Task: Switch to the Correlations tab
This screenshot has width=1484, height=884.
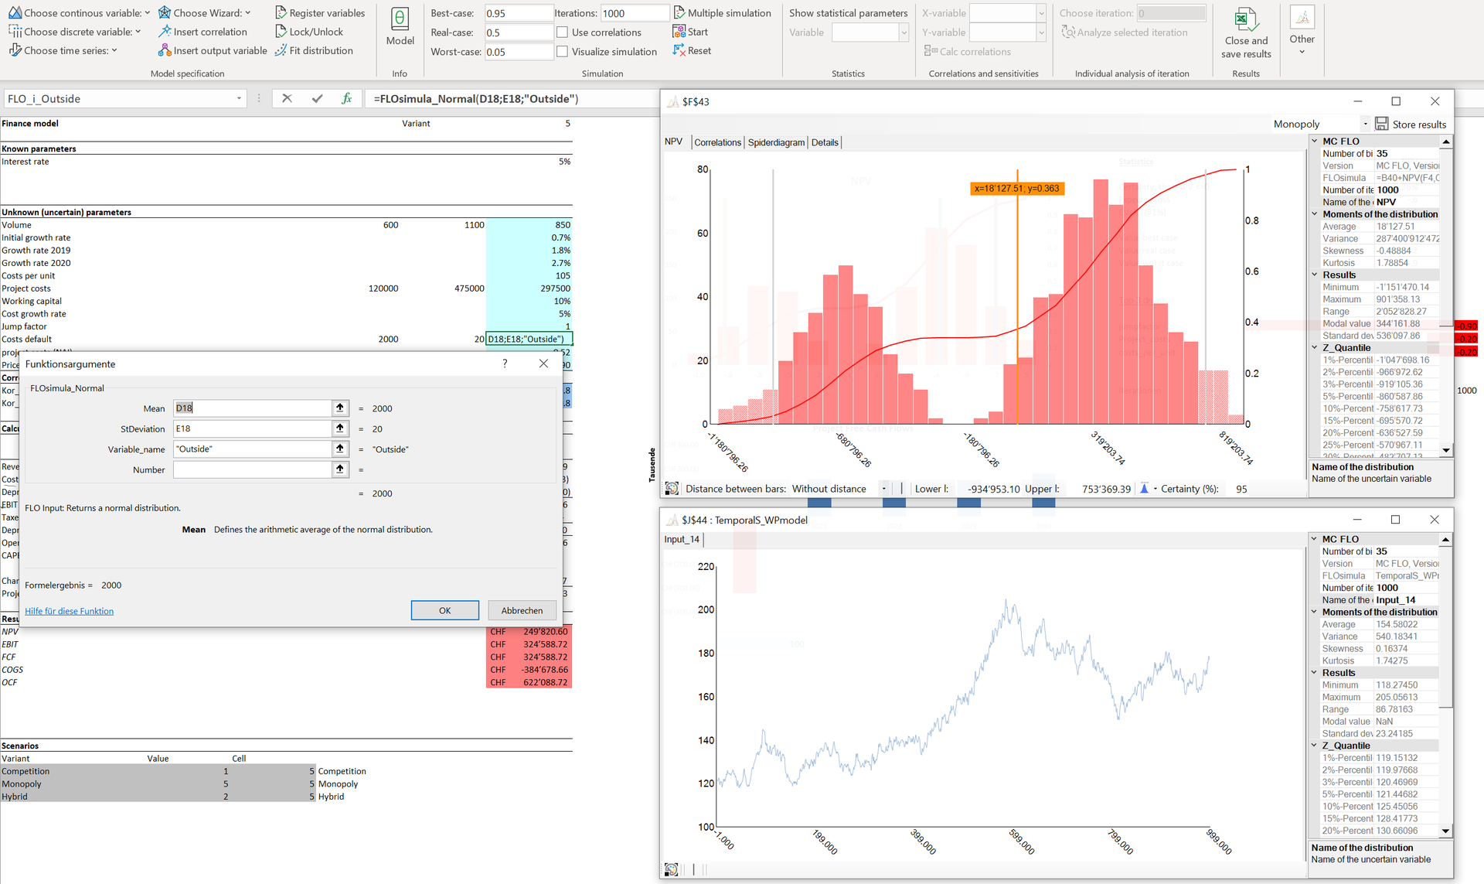Action: tap(717, 142)
